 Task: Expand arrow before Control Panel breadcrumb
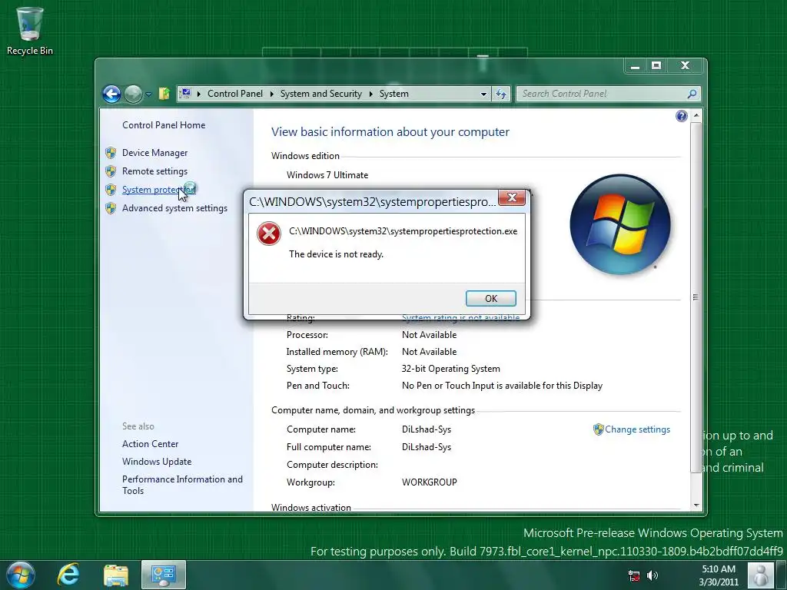click(199, 94)
